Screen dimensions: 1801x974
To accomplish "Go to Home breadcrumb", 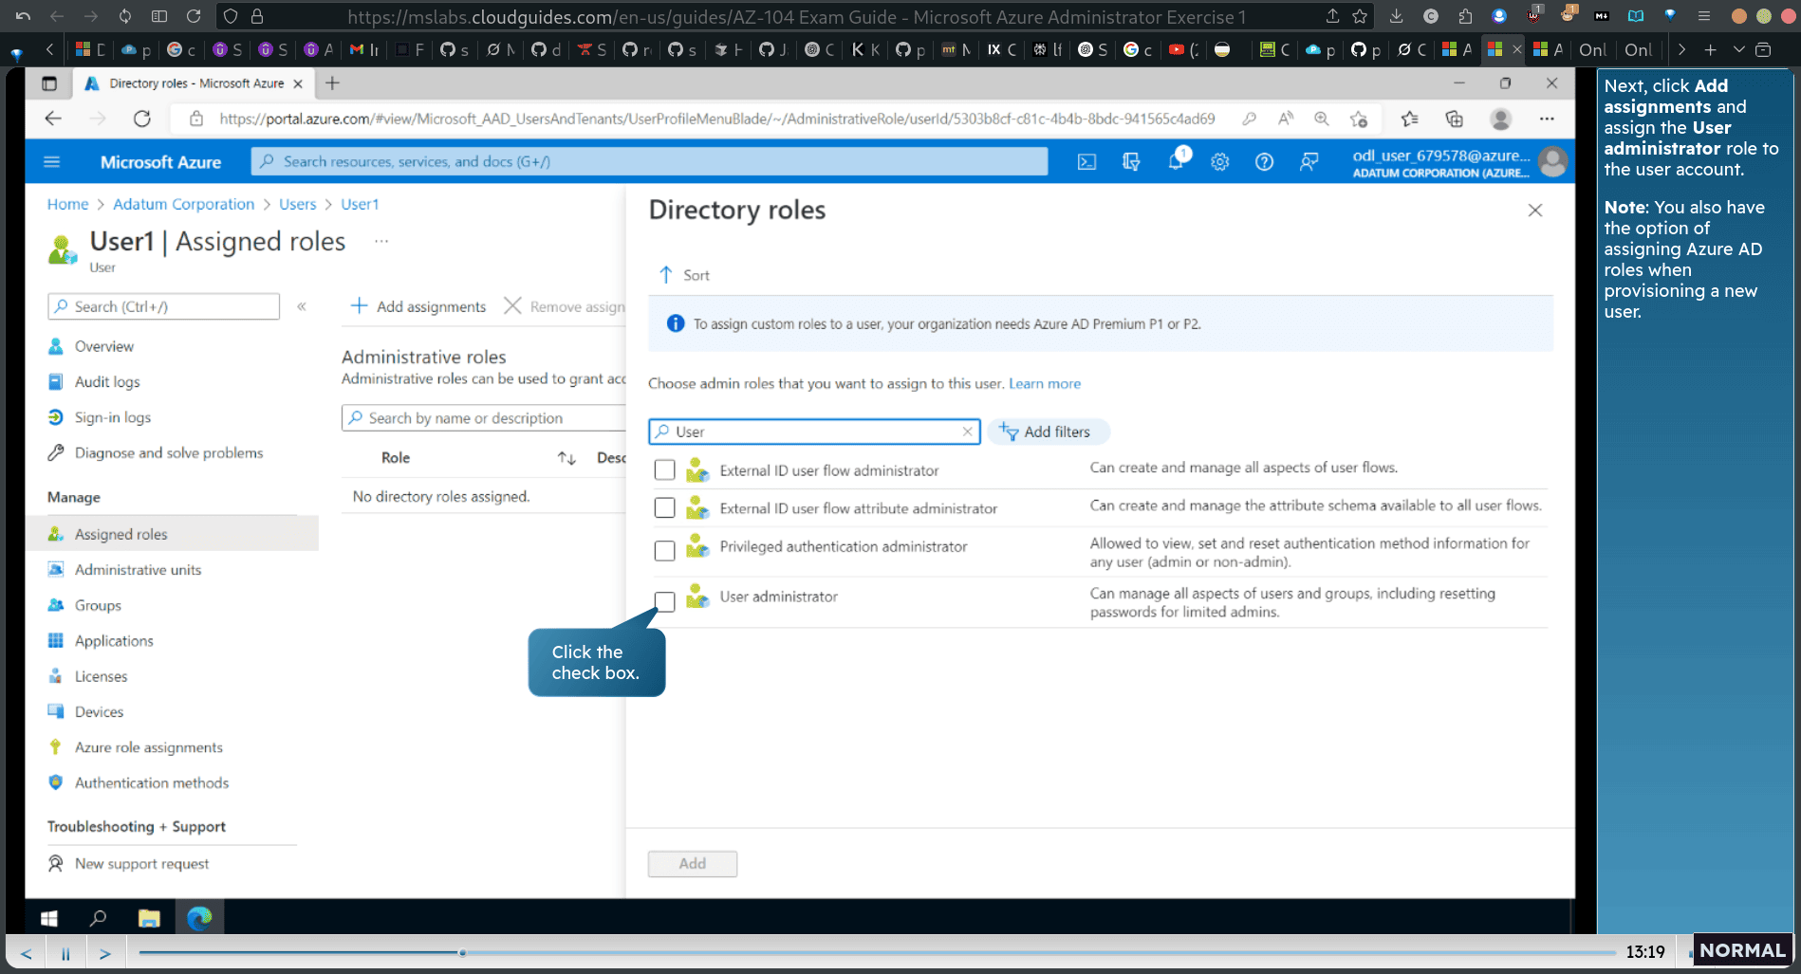I will (x=67, y=204).
